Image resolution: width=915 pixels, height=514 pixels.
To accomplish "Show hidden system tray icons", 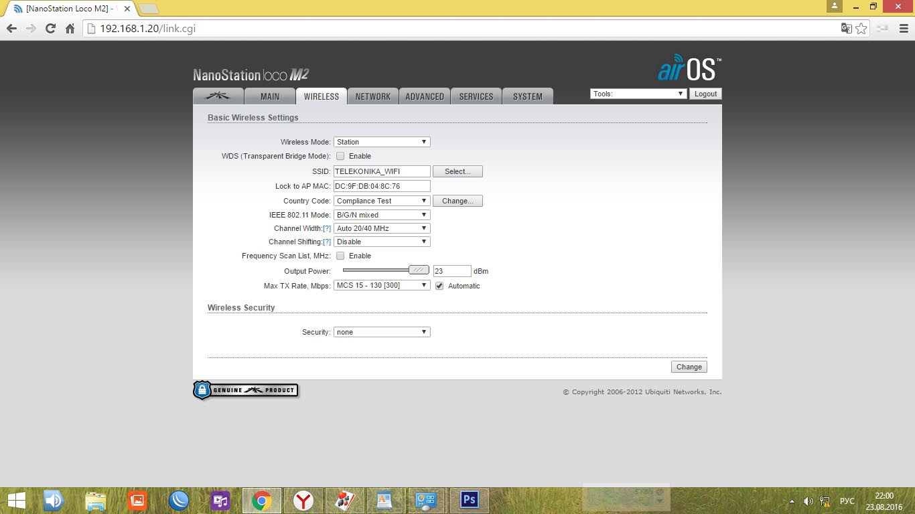I will 792,501.
